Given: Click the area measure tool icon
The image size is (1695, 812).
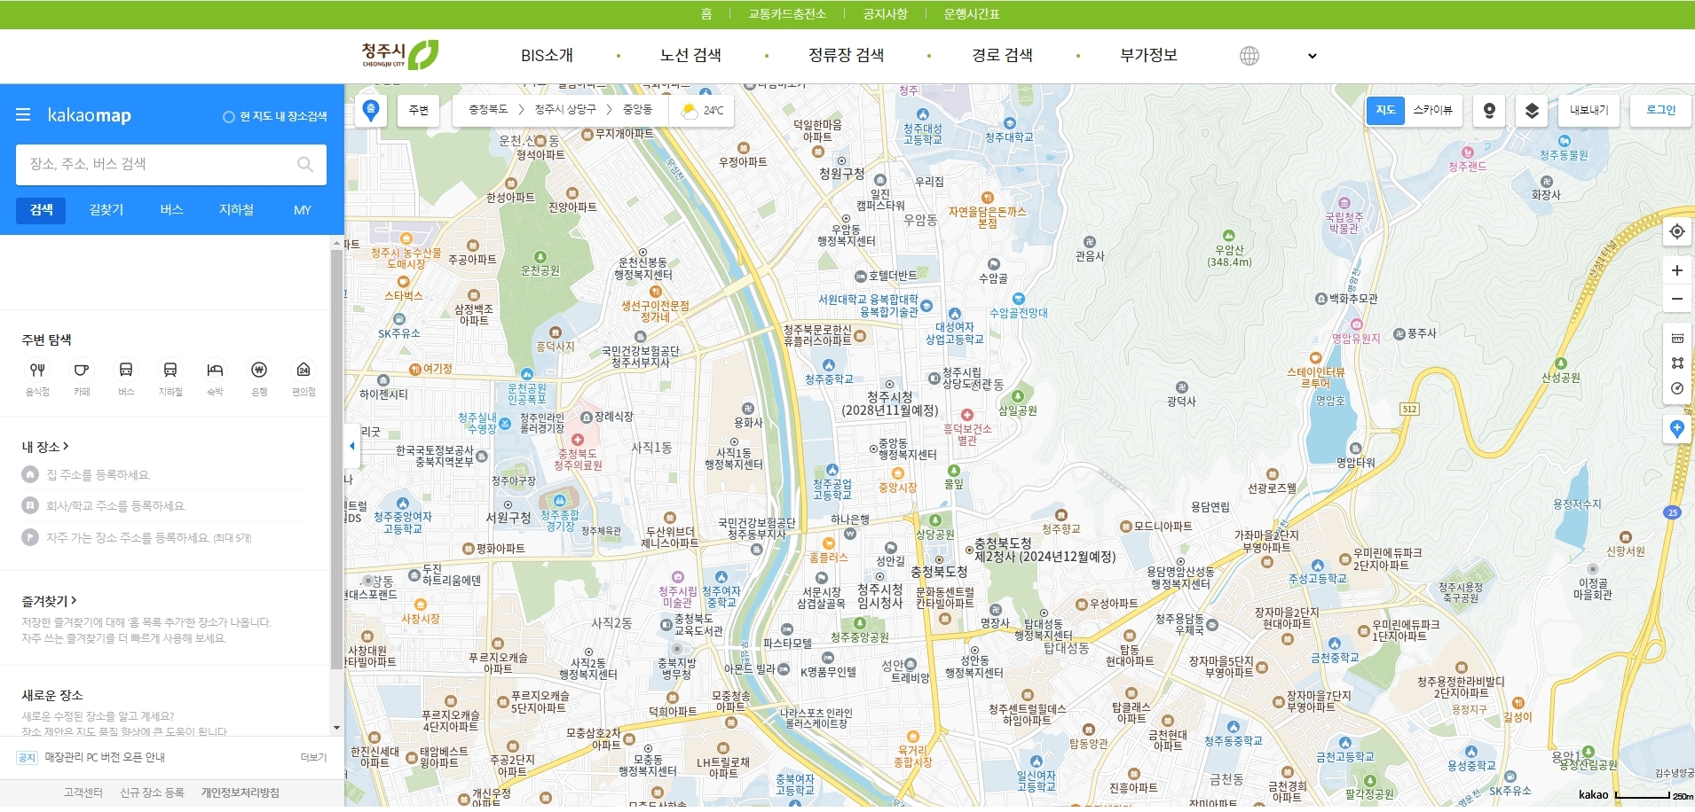Looking at the screenshot, I should tap(1676, 363).
